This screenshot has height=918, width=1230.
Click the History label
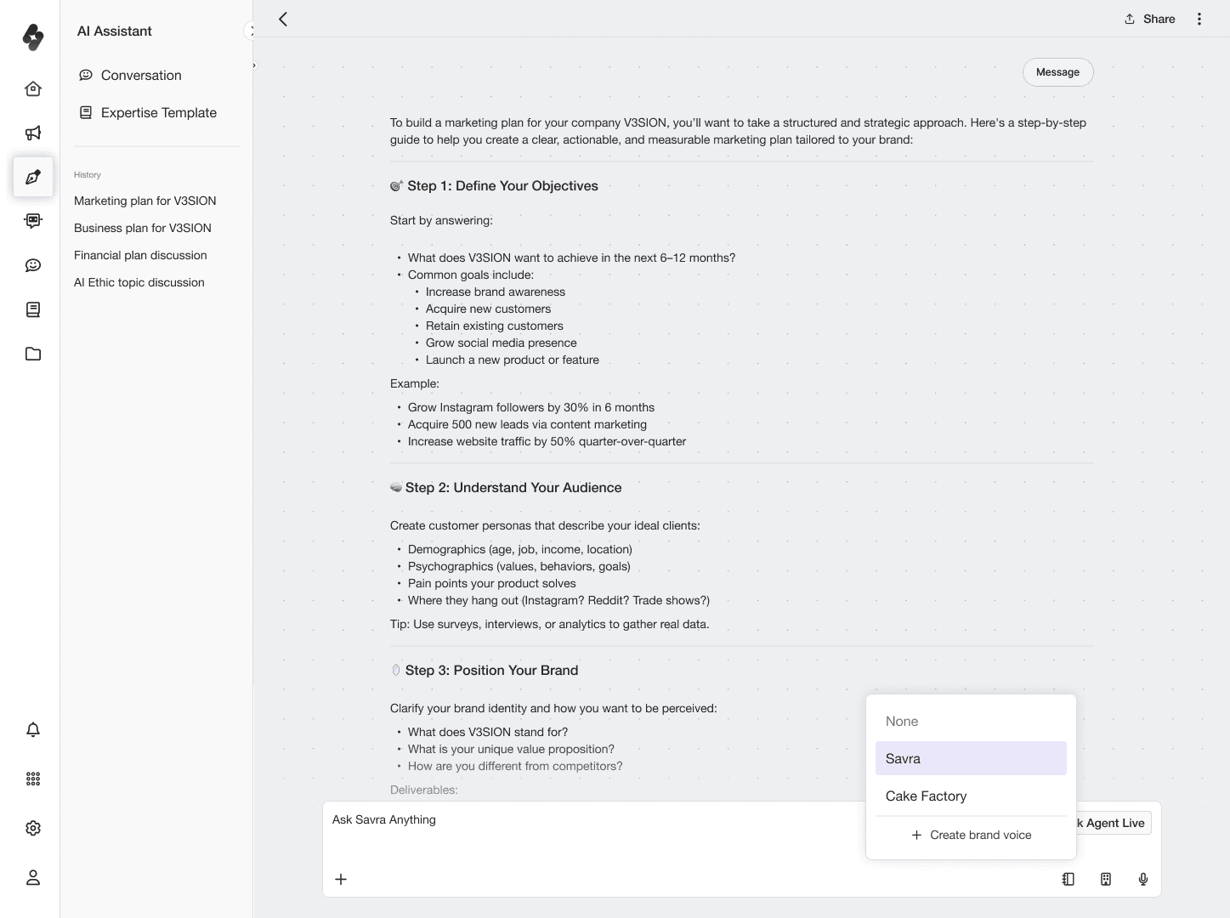88,174
